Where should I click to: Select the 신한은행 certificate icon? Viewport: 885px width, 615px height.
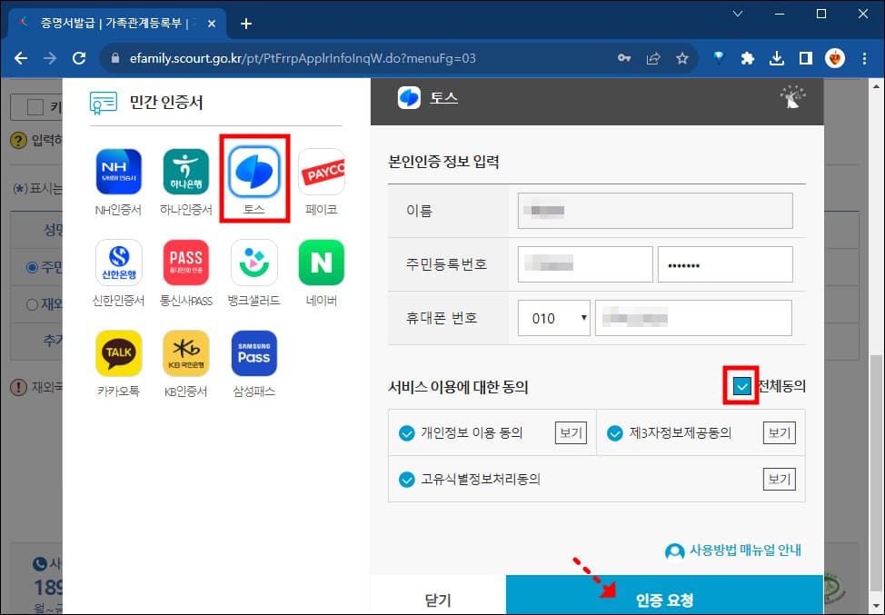(x=117, y=263)
